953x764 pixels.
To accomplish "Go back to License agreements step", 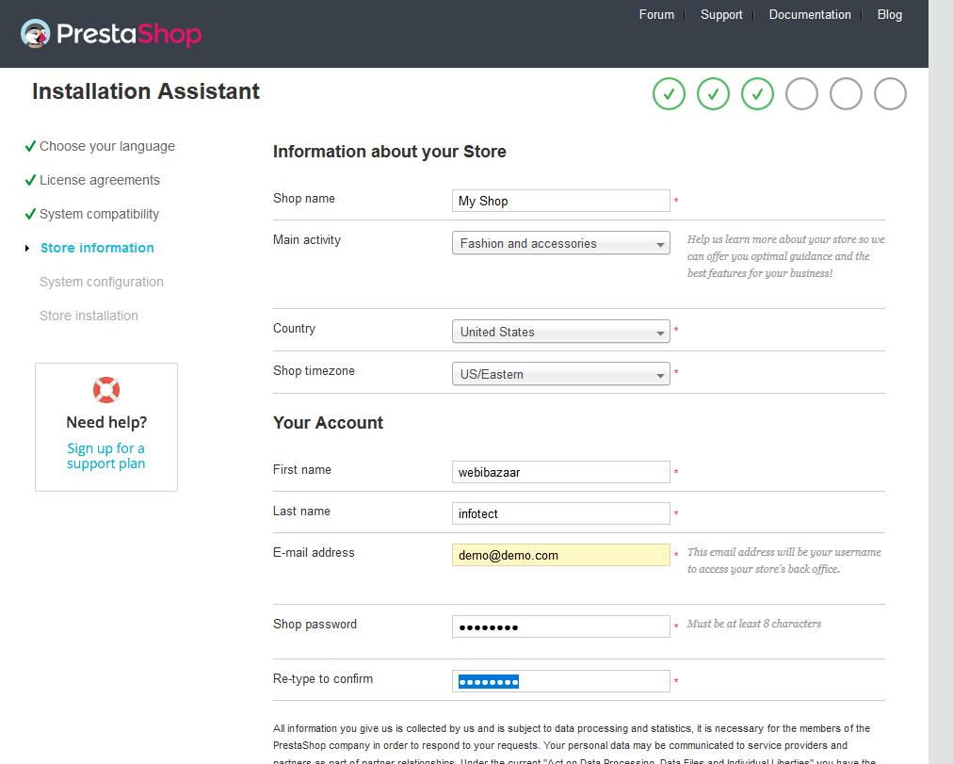I will [100, 180].
